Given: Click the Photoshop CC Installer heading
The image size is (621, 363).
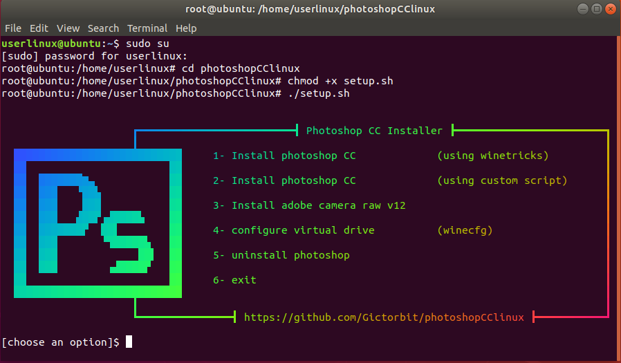Looking at the screenshot, I should (x=374, y=131).
